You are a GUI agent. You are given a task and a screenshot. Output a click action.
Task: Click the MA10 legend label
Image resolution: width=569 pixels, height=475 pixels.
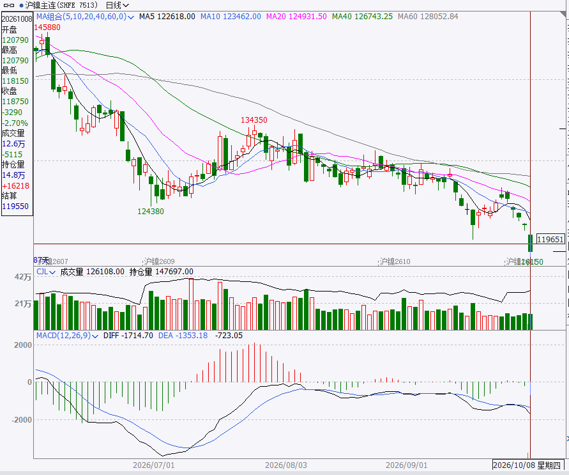[231, 17]
